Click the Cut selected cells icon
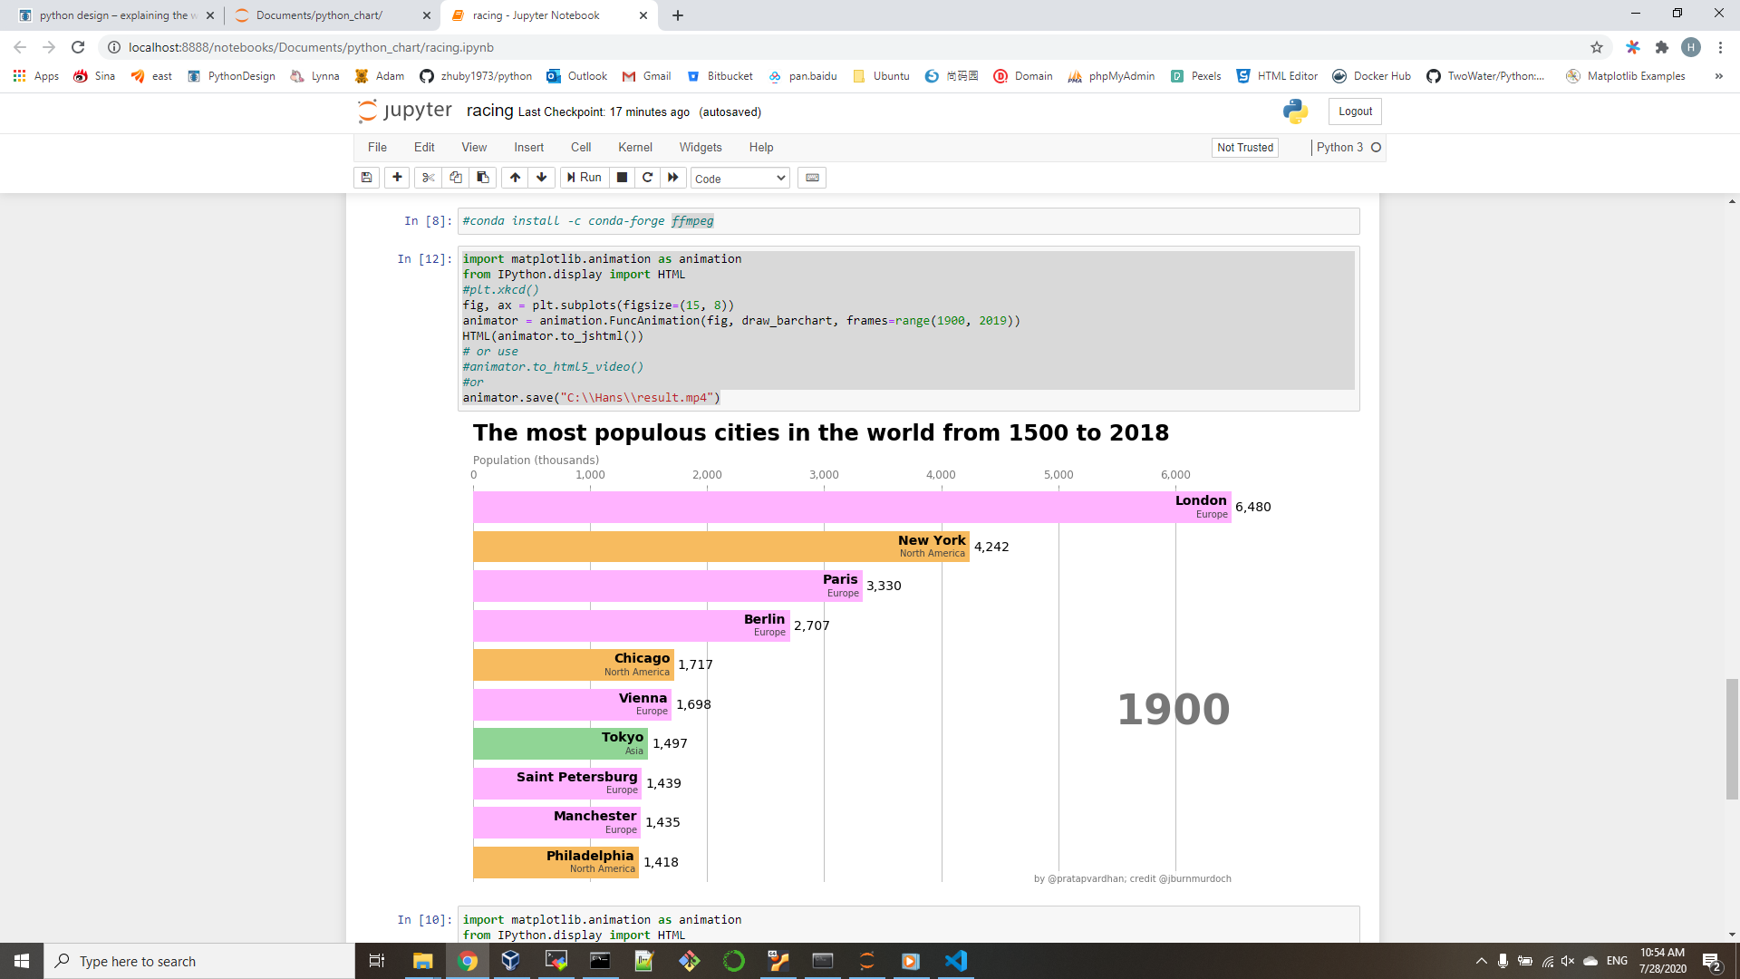This screenshot has height=979, width=1740. [x=425, y=177]
